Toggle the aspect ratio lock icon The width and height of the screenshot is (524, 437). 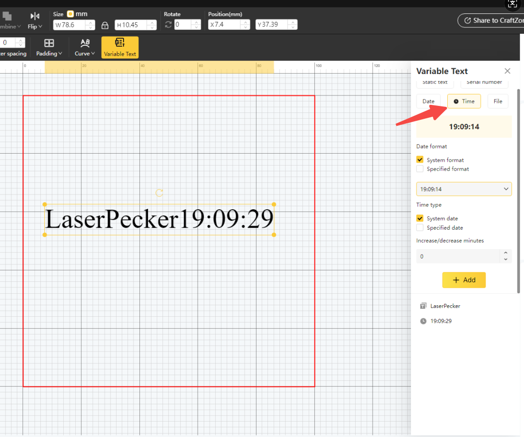pos(105,25)
